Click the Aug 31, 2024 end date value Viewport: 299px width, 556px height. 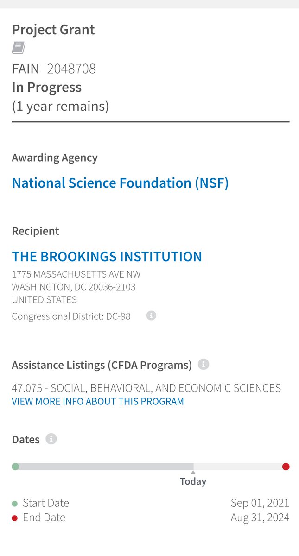point(260,518)
